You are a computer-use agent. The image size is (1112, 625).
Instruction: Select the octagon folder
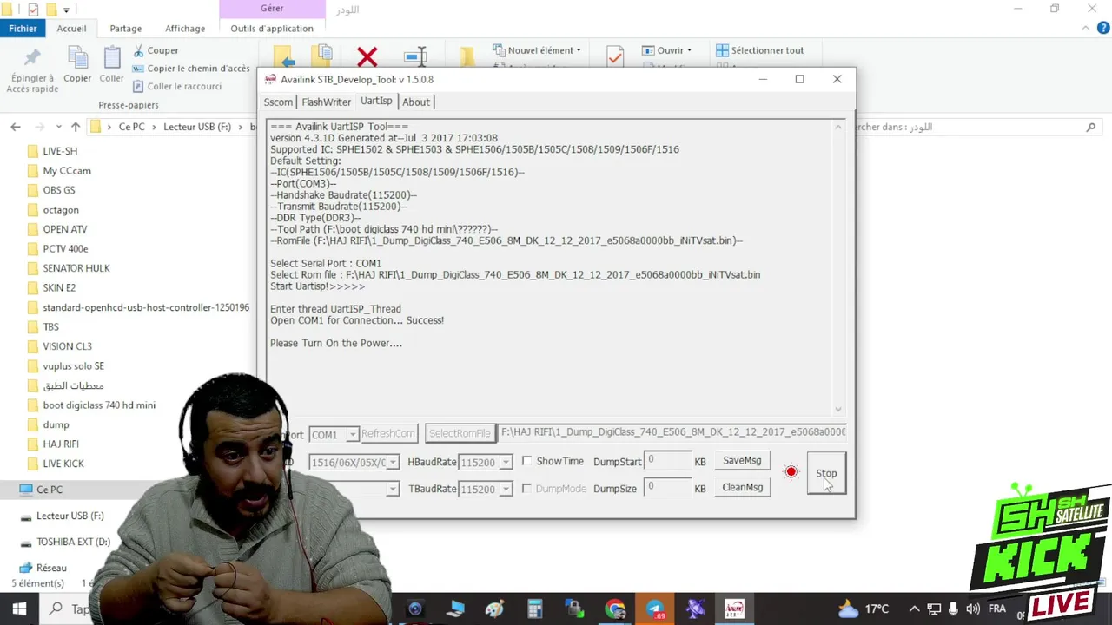(x=61, y=210)
